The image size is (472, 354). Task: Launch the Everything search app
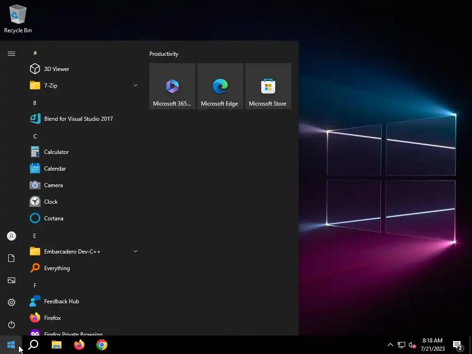click(84, 268)
